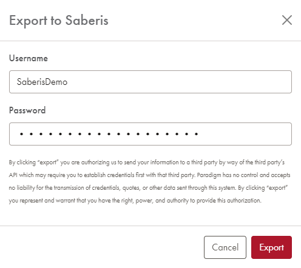Click the Export to Saberis title
Screen dimensions: 301x268
pos(59,21)
